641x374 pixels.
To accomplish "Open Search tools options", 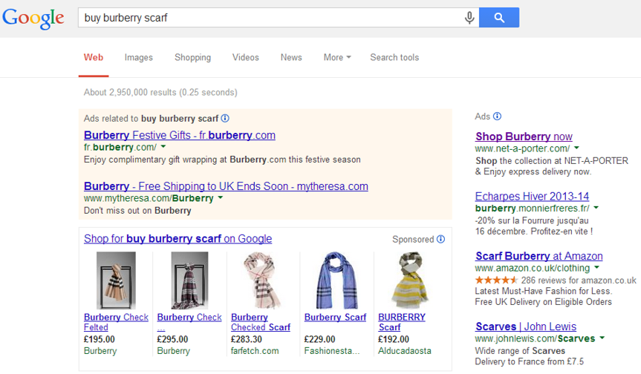I will [x=394, y=58].
